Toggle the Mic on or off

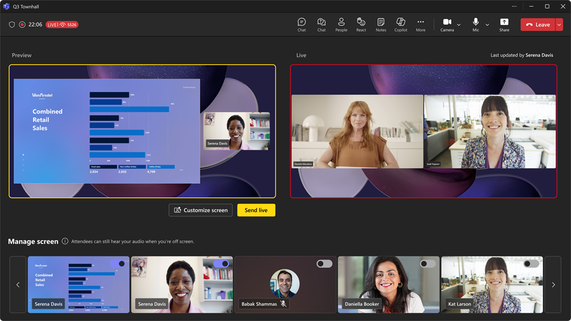[476, 25]
